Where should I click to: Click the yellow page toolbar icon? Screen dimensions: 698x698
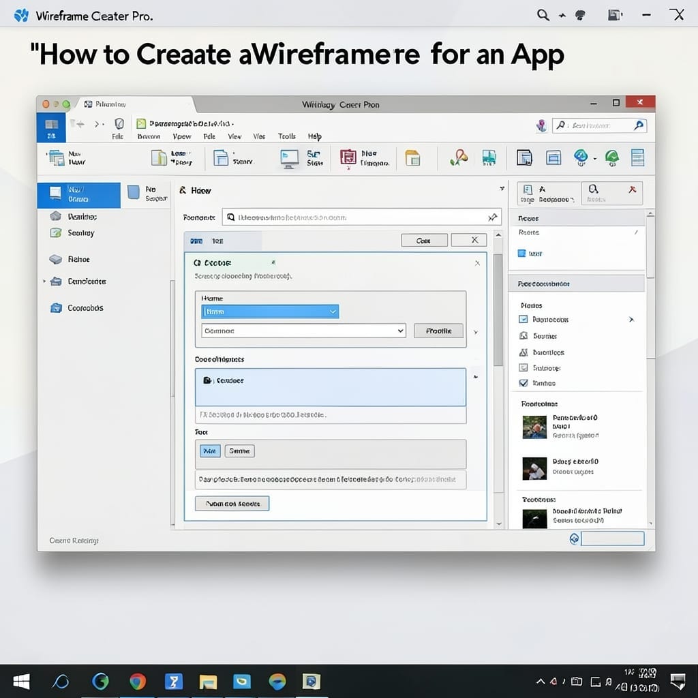[412, 158]
